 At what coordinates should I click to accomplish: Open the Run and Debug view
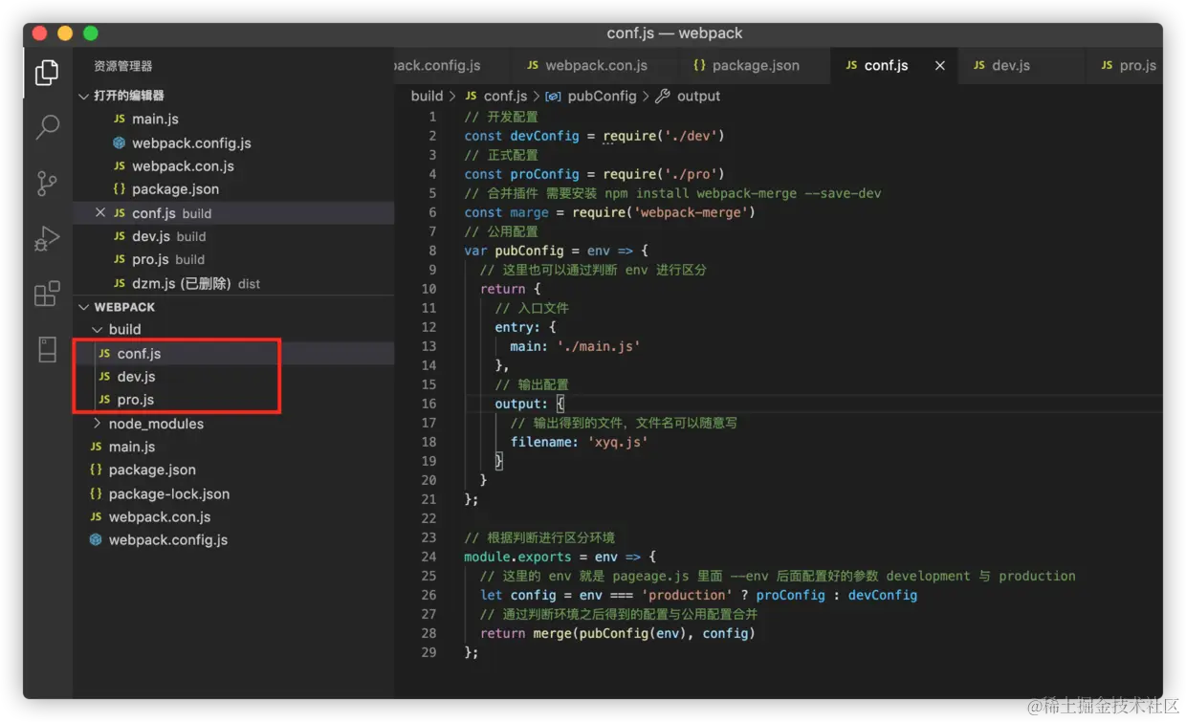coord(47,238)
